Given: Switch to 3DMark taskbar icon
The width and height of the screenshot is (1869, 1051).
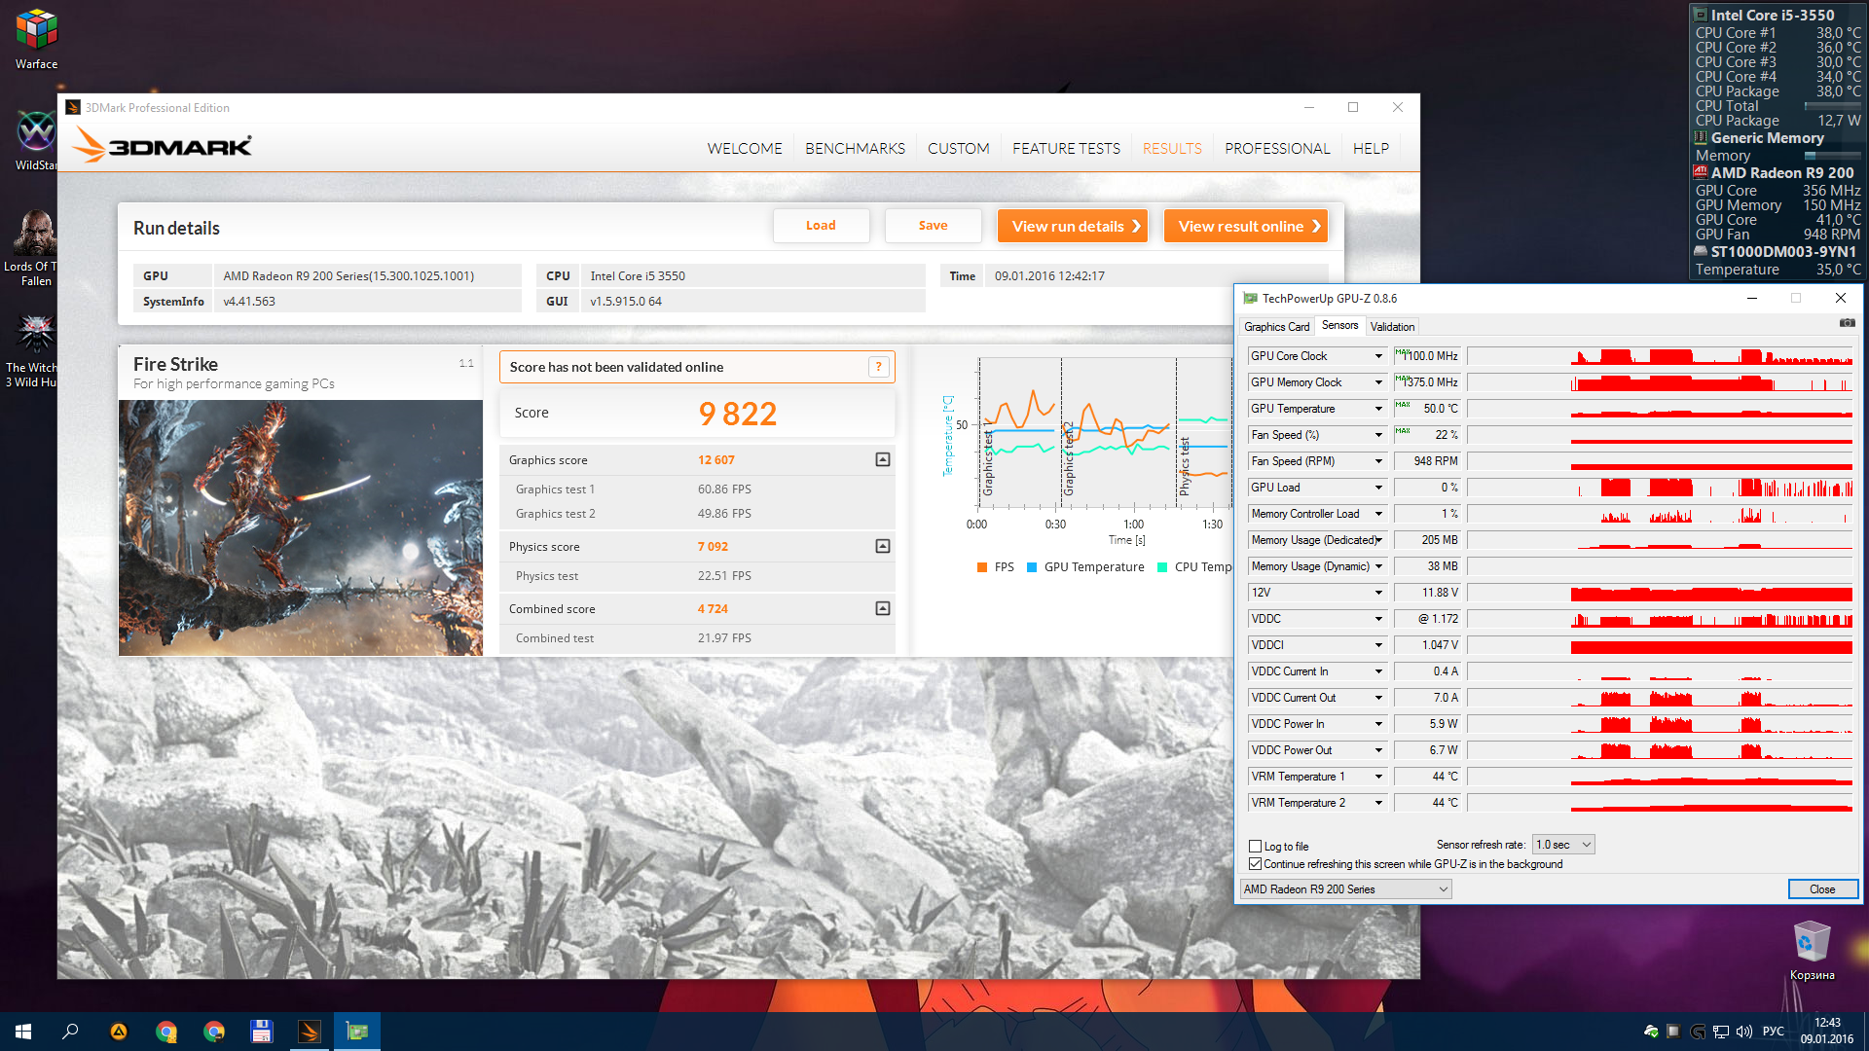Looking at the screenshot, I should (x=310, y=1032).
